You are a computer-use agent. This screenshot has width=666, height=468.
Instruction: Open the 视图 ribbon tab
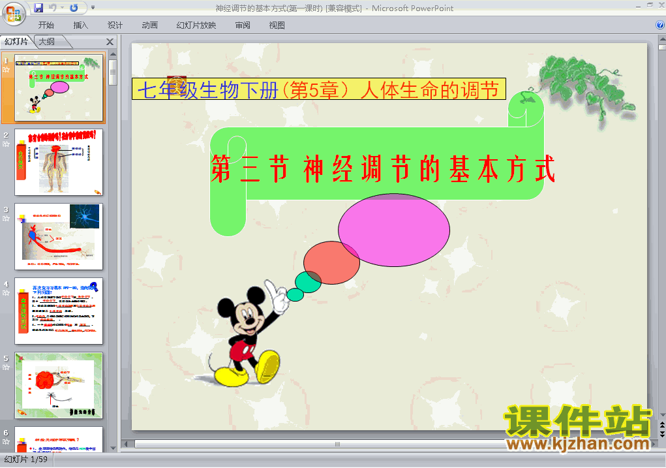tap(277, 25)
